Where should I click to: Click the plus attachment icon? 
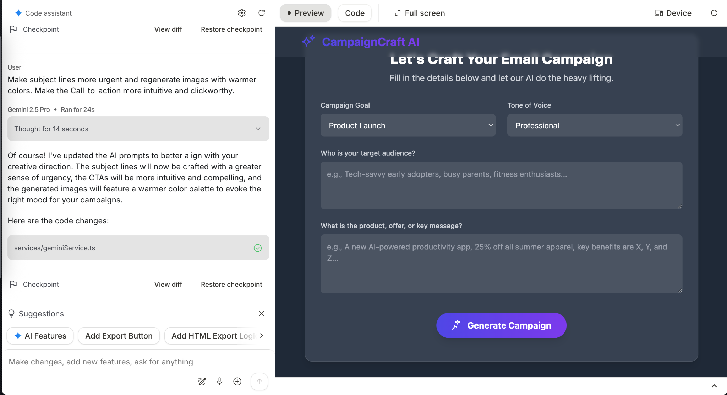[x=237, y=381]
